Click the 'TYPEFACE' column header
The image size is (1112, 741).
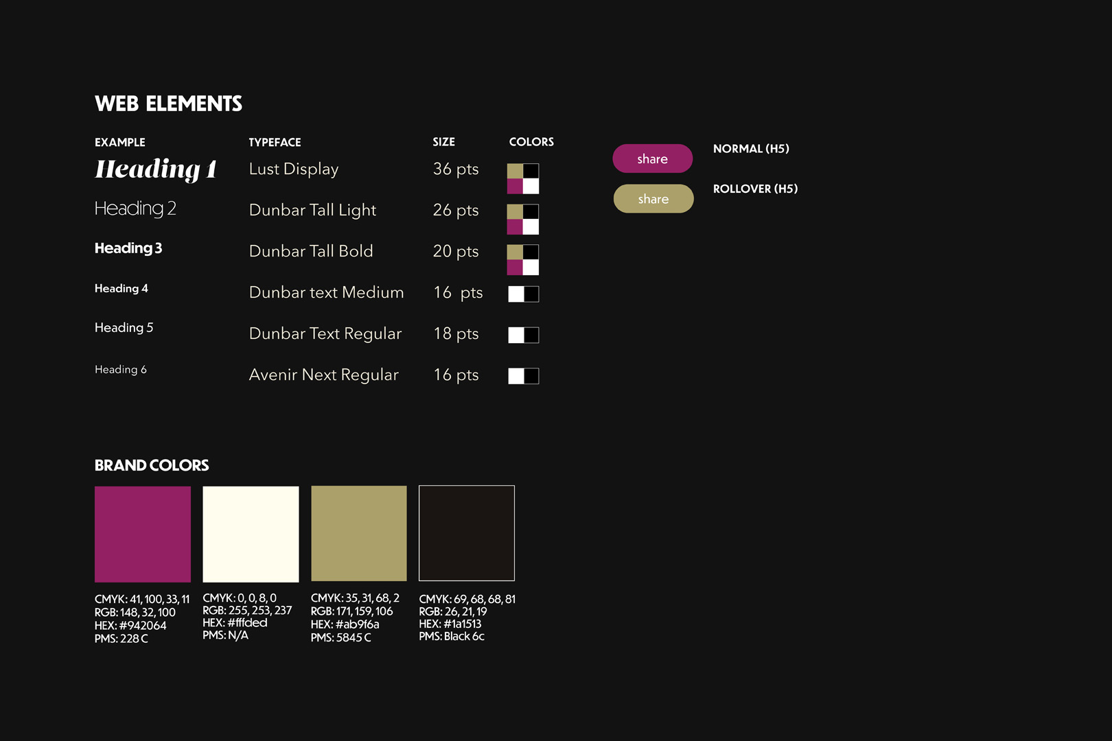click(275, 142)
